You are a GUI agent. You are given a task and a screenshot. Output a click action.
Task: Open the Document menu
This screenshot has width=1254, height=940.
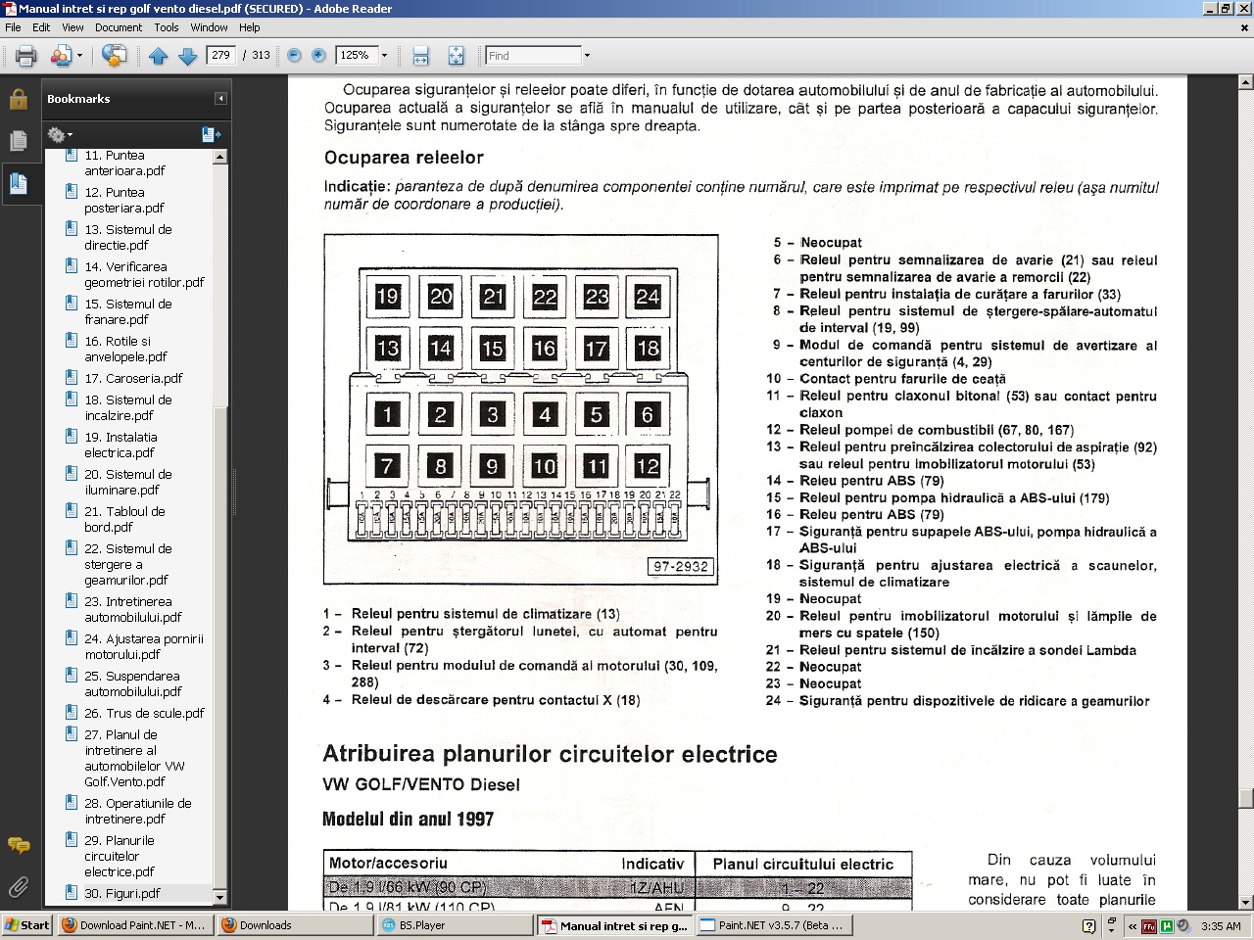point(119,27)
